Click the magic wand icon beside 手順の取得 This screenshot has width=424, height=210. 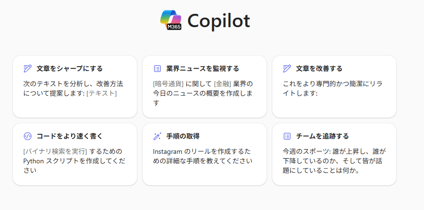(x=157, y=136)
